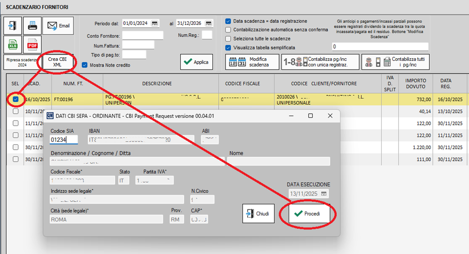Click the Applica green check button

[x=196, y=62]
